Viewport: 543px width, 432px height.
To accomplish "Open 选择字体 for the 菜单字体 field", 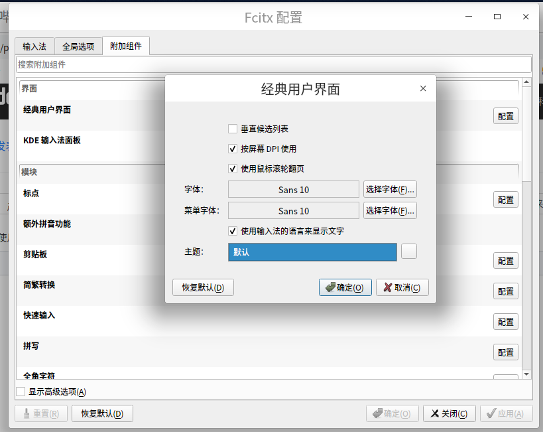I will 390,211.
